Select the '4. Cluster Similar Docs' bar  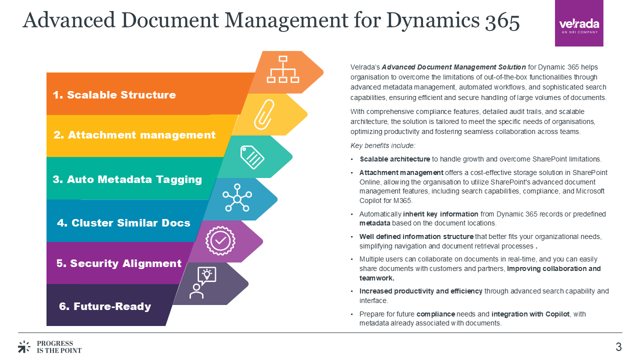126,221
